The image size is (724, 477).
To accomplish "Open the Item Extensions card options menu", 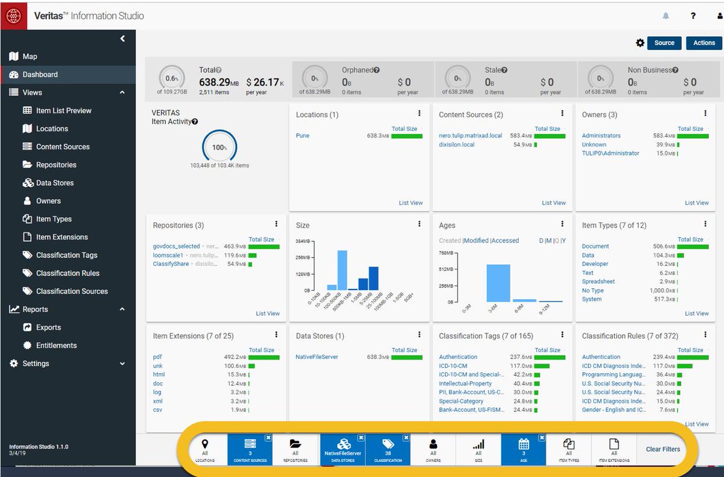I will (x=276, y=334).
